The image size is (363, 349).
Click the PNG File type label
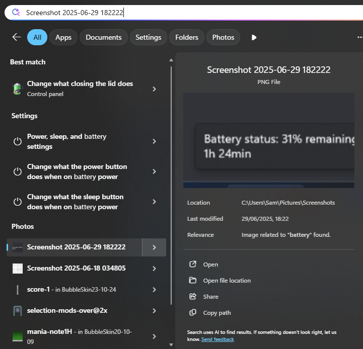(268, 82)
